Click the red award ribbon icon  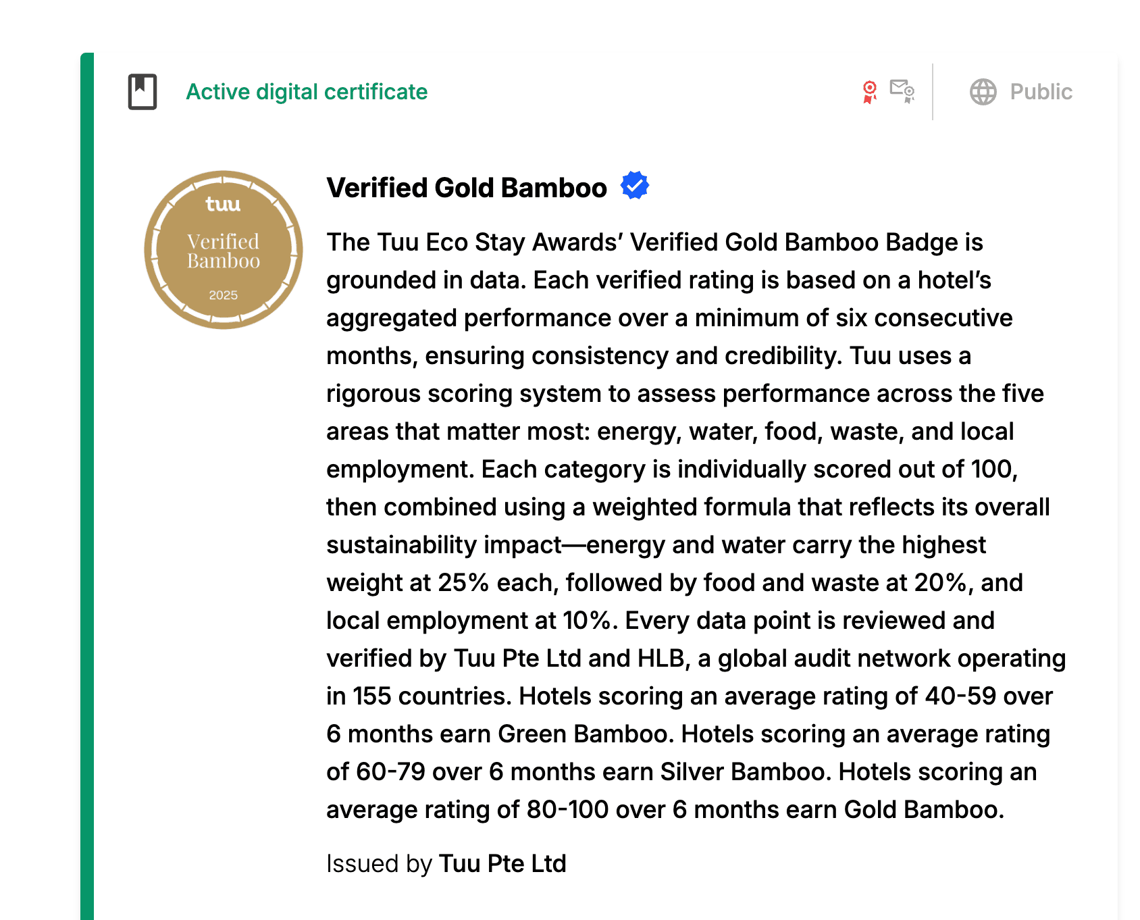pos(870,92)
